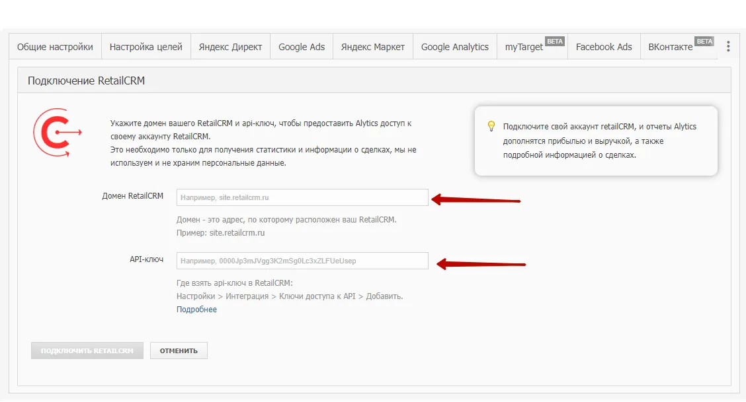746x402 pixels.
Task: Click the 'Домен - это адрес' description line
Action: point(286,220)
